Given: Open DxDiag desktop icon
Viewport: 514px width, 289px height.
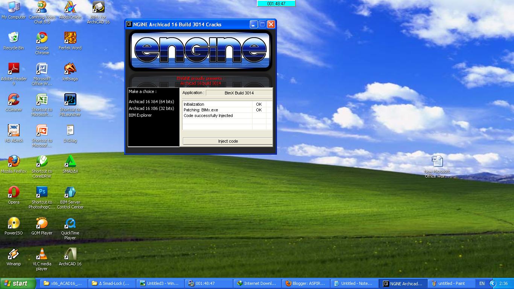Looking at the screenshot, I should point(70,134).
